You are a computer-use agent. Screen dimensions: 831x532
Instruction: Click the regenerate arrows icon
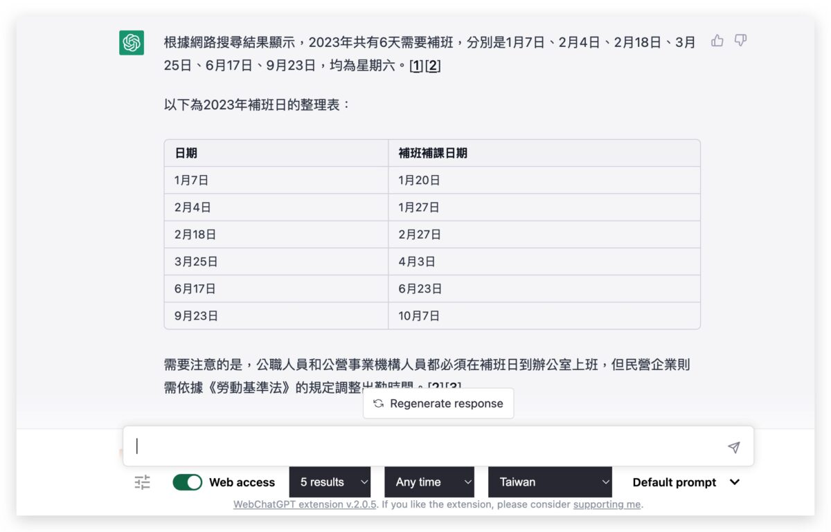pos(378,403)
